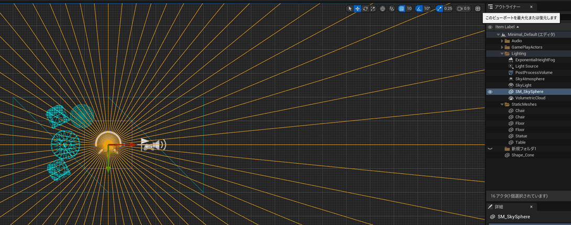Toggle grid snapping in viewport toolbar
The width and height of the screenshot is (571, 225).
tap(402, 9)
